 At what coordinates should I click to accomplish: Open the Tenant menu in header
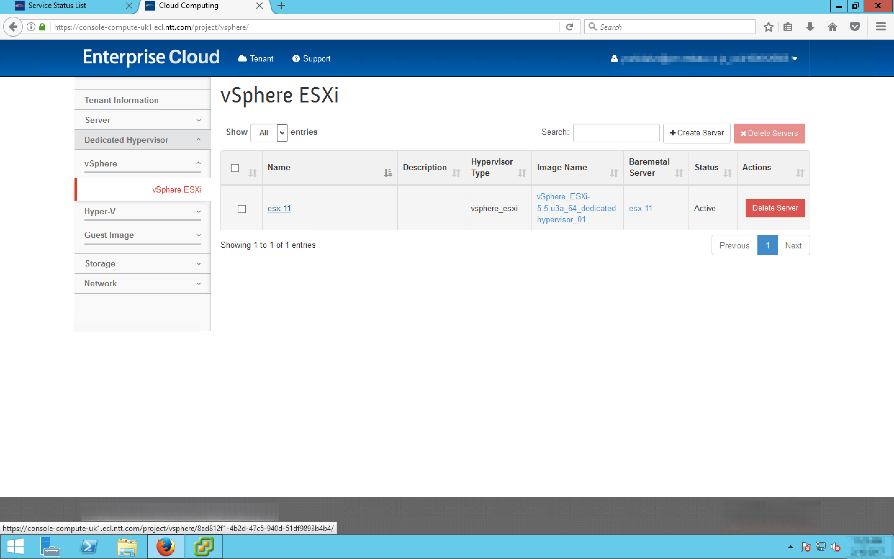click(x=256, y=59)
